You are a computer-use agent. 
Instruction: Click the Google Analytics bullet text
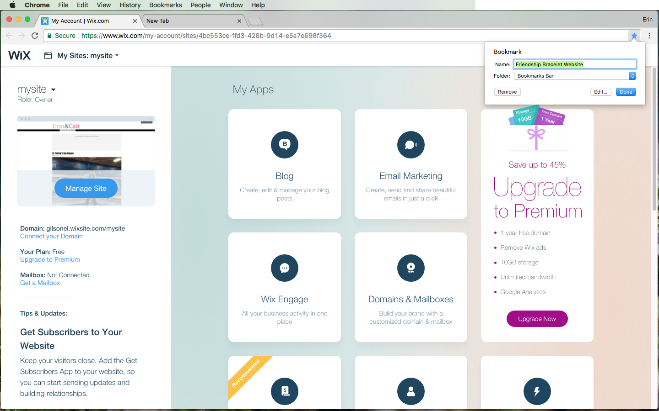(523, 292)
